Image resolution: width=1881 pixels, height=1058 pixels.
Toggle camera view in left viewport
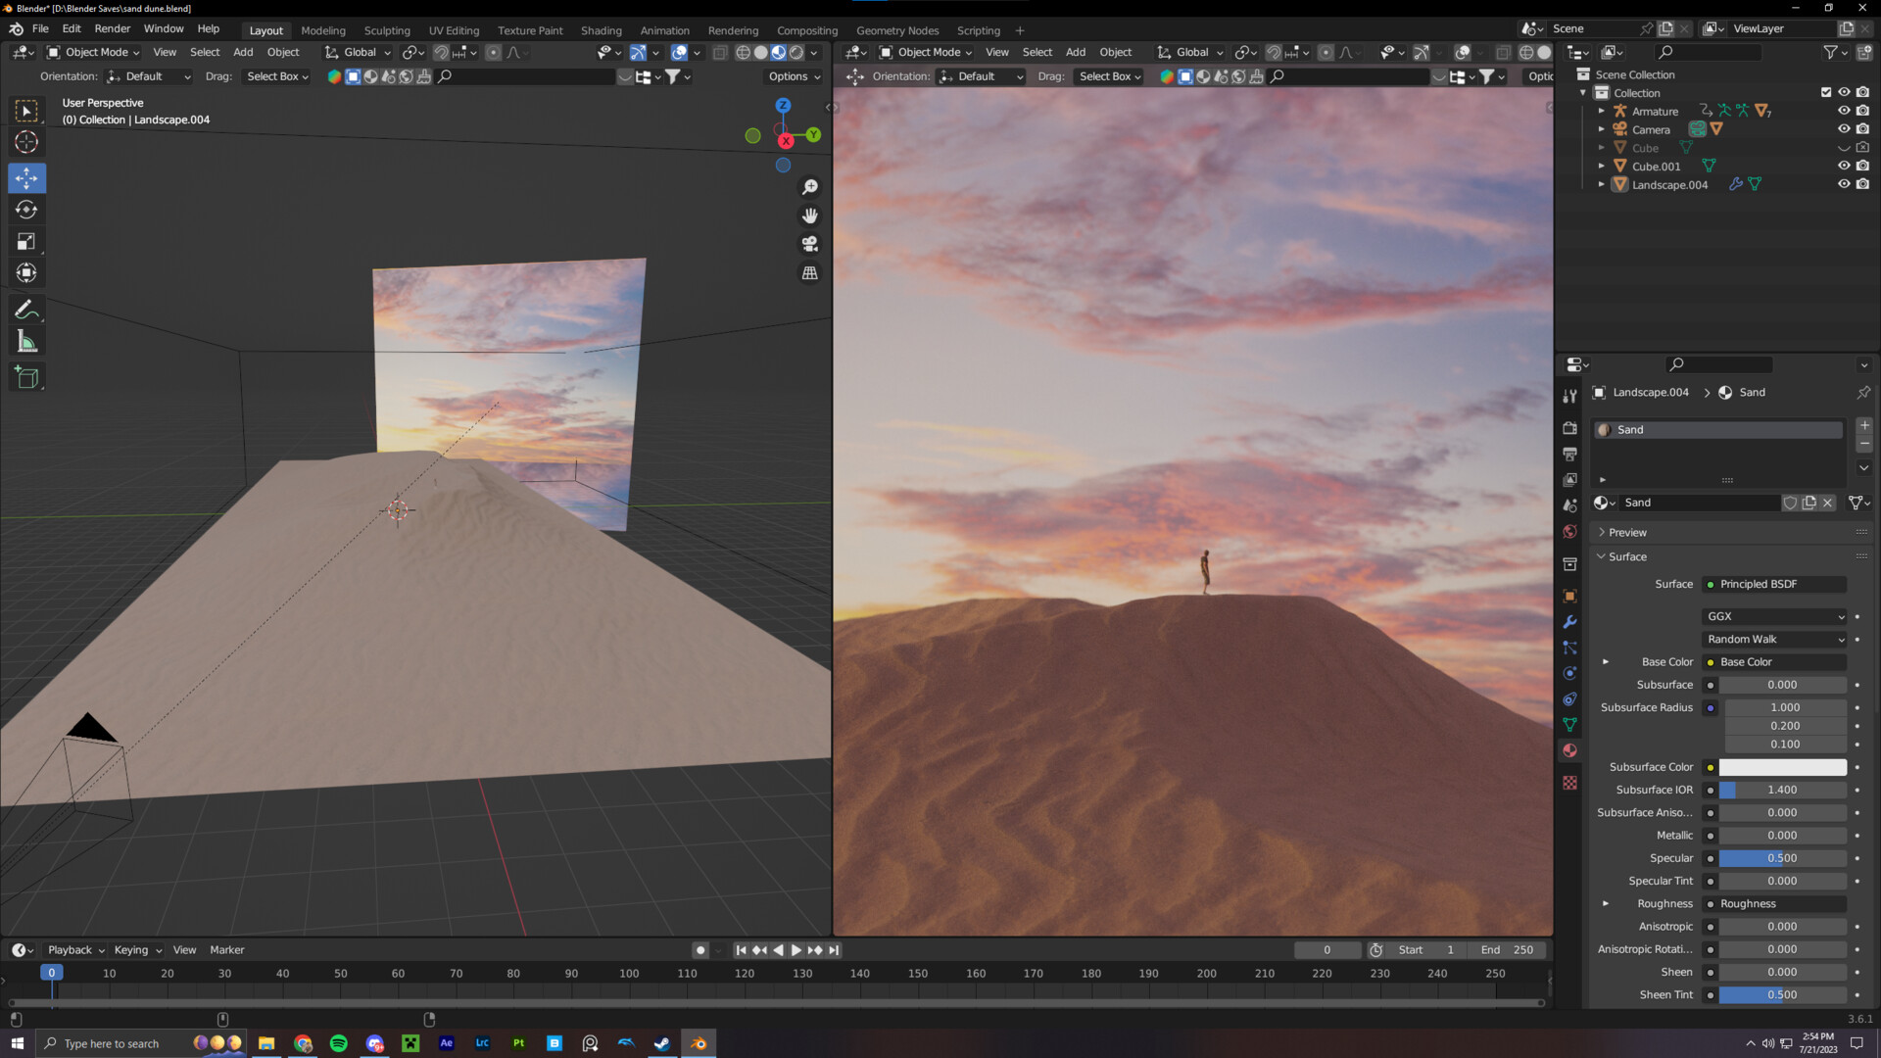pyautogui.click(x=809, y=244)
